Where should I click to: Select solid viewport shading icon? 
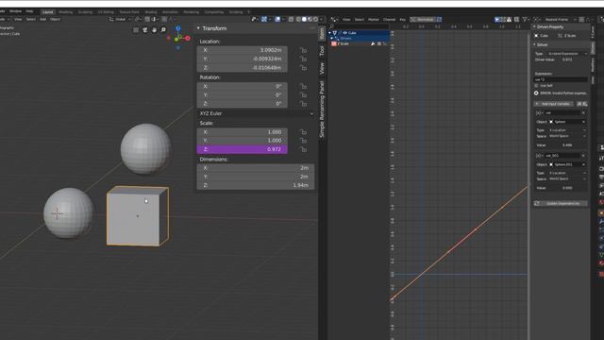(304, 19)
